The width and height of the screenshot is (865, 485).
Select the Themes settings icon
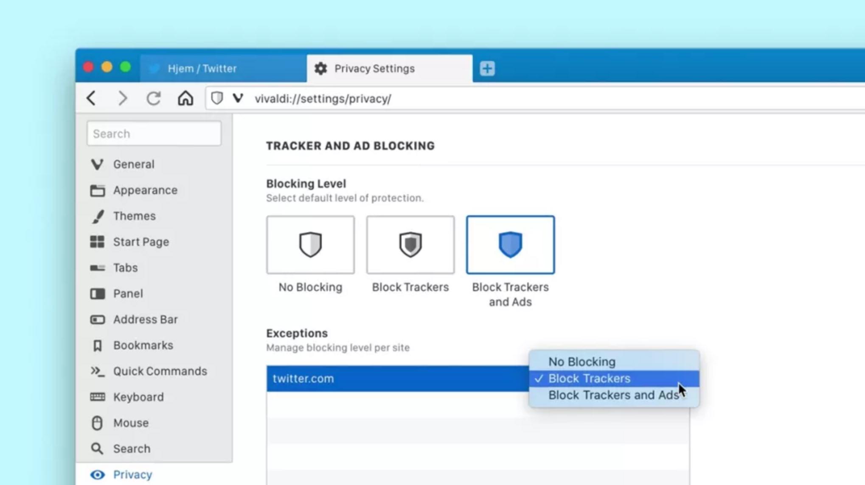coord(97,216)
